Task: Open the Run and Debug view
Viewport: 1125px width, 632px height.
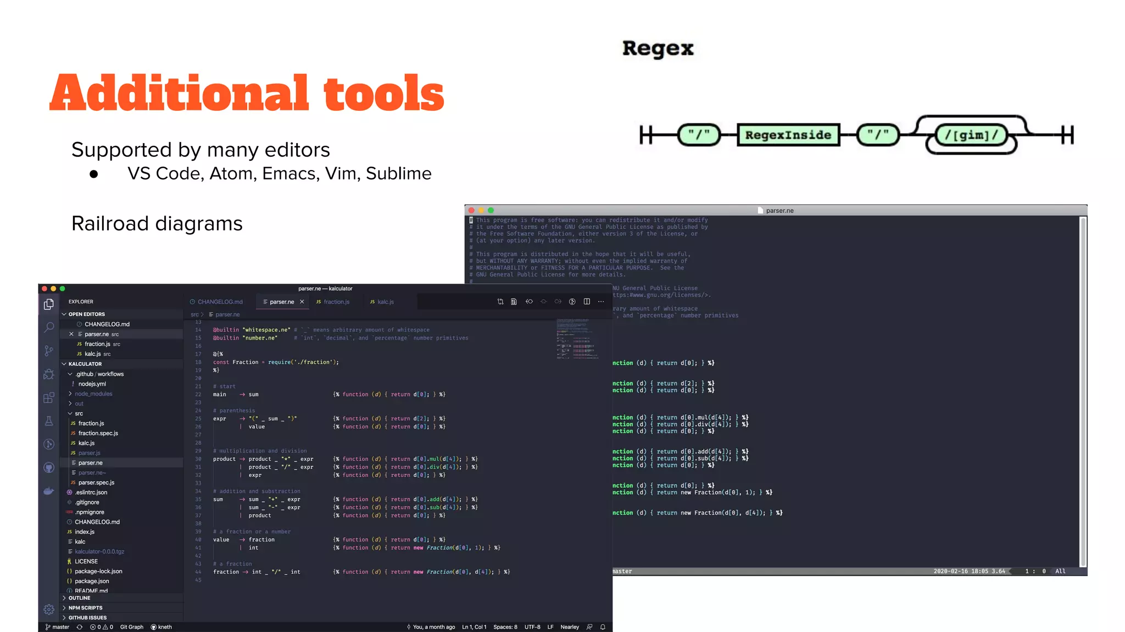Action: pyautogui.click(x=49, y=374)
